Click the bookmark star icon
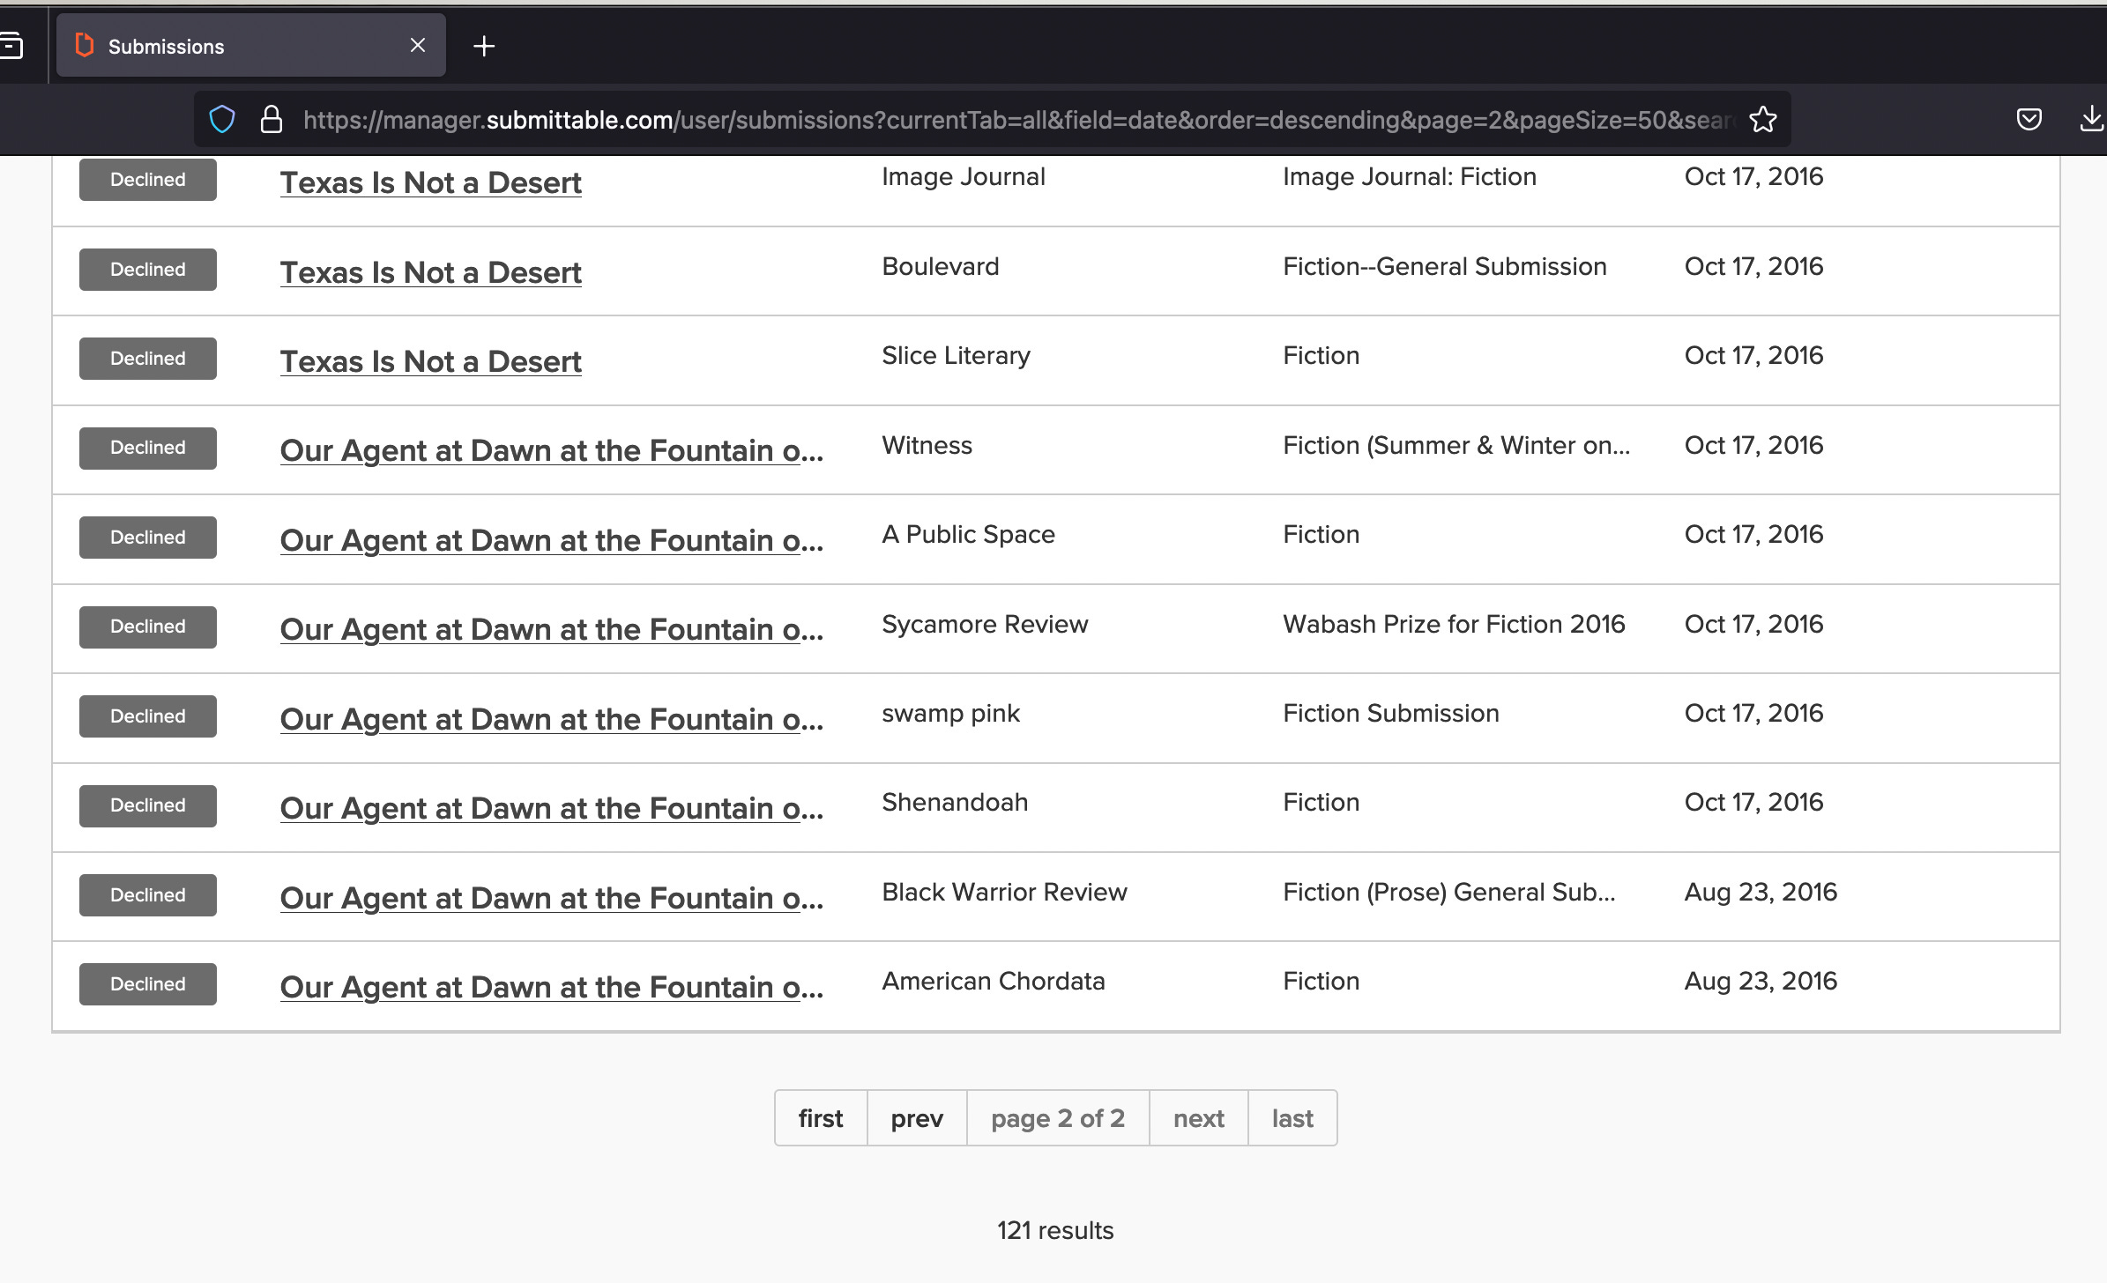Screen dimensions: 2107x1283 (x=1762, y=119)
